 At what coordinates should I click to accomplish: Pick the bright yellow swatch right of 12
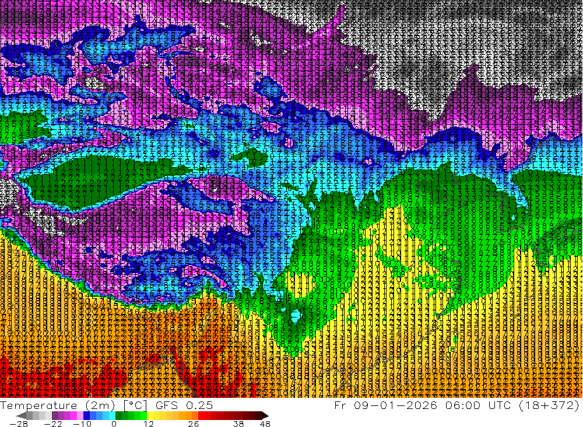coord(150,416)
